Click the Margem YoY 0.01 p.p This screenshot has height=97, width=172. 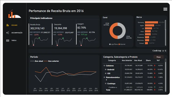coord(84,34)
